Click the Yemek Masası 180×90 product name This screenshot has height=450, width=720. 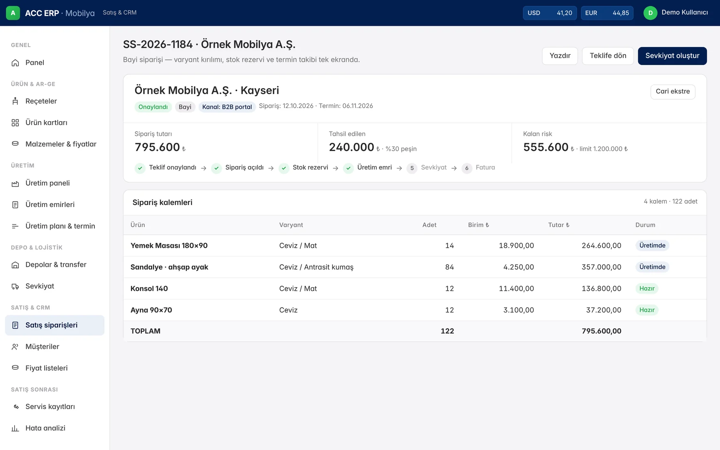click(x=169, y=245)
